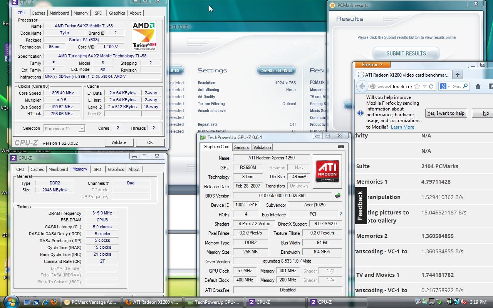This screenshot has width=493, height=308.
Task: Click the CPU-Z Z logo in top window title
Action: 15,2
